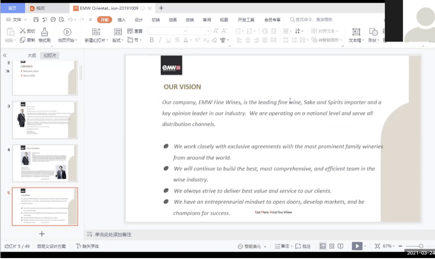Switch to slide sorter grid view
The image size is (435, 259).
click(331, 246)
